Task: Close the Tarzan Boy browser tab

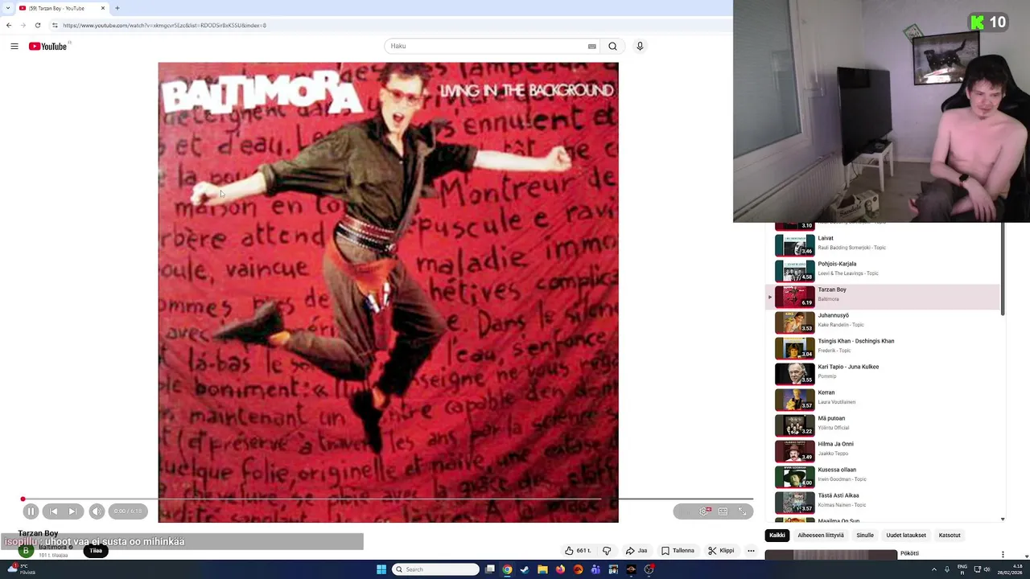Action: tap(103, 8)
